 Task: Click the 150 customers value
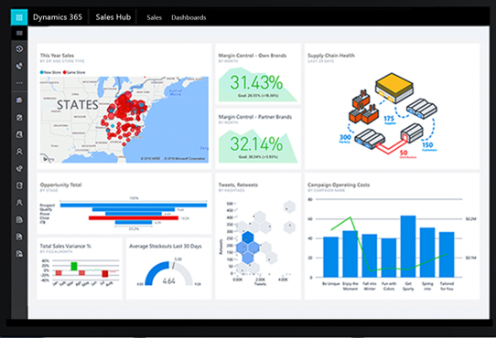[x=427, y=144]
